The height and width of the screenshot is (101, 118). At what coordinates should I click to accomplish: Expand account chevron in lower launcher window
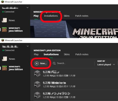click(28, 46)
